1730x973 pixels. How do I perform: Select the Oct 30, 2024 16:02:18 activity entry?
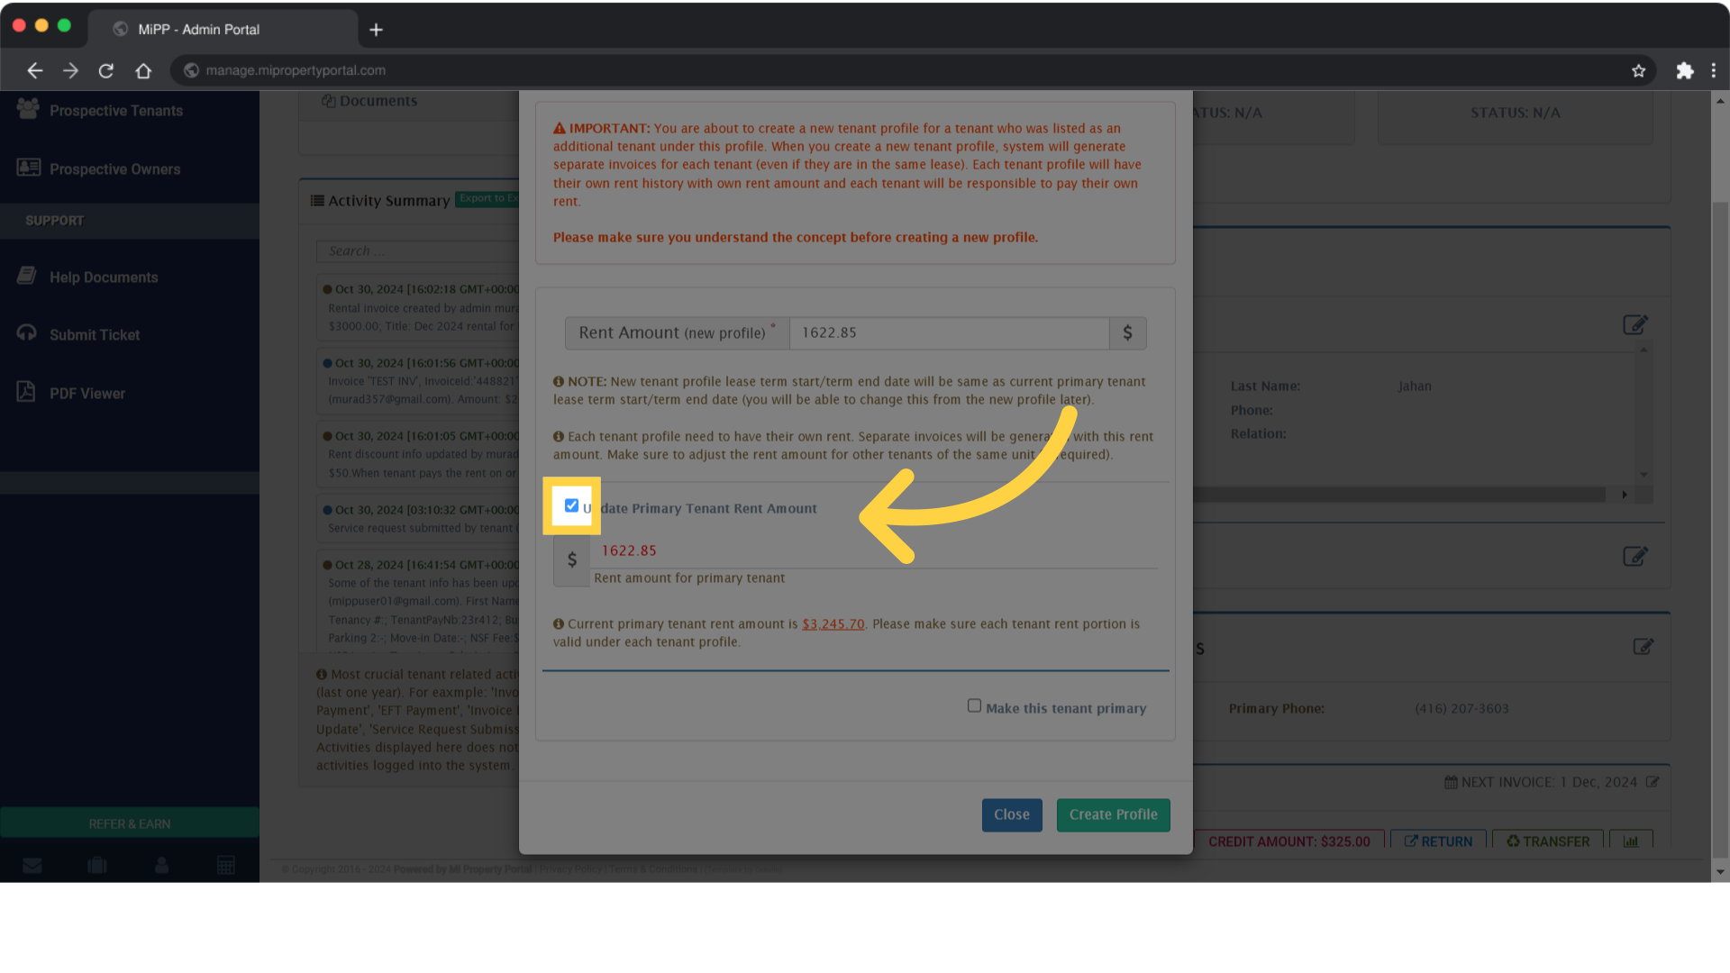(419, 308)
